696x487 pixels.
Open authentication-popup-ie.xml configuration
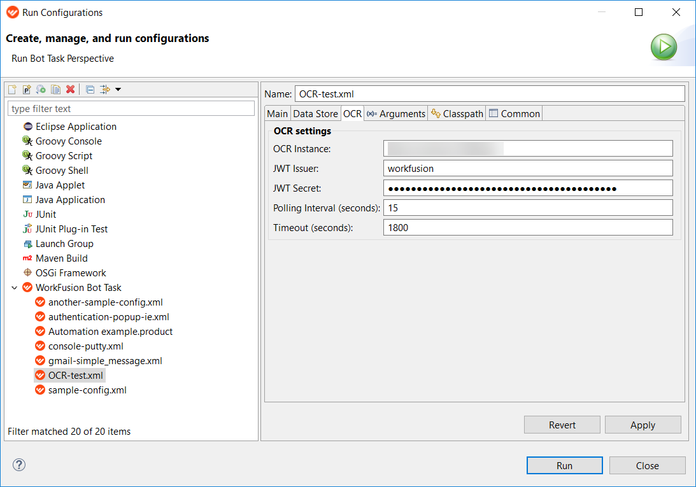point(108,317)
